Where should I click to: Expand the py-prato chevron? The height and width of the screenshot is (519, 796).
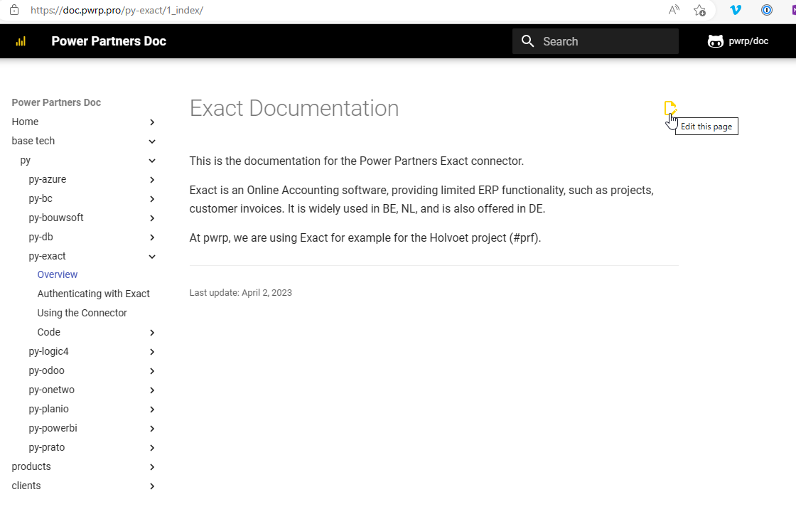click(152, 448)
